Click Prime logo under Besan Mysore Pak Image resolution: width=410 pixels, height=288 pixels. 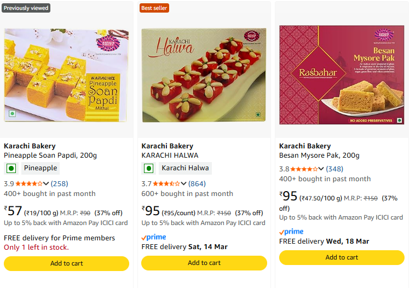tap(291, 232)
